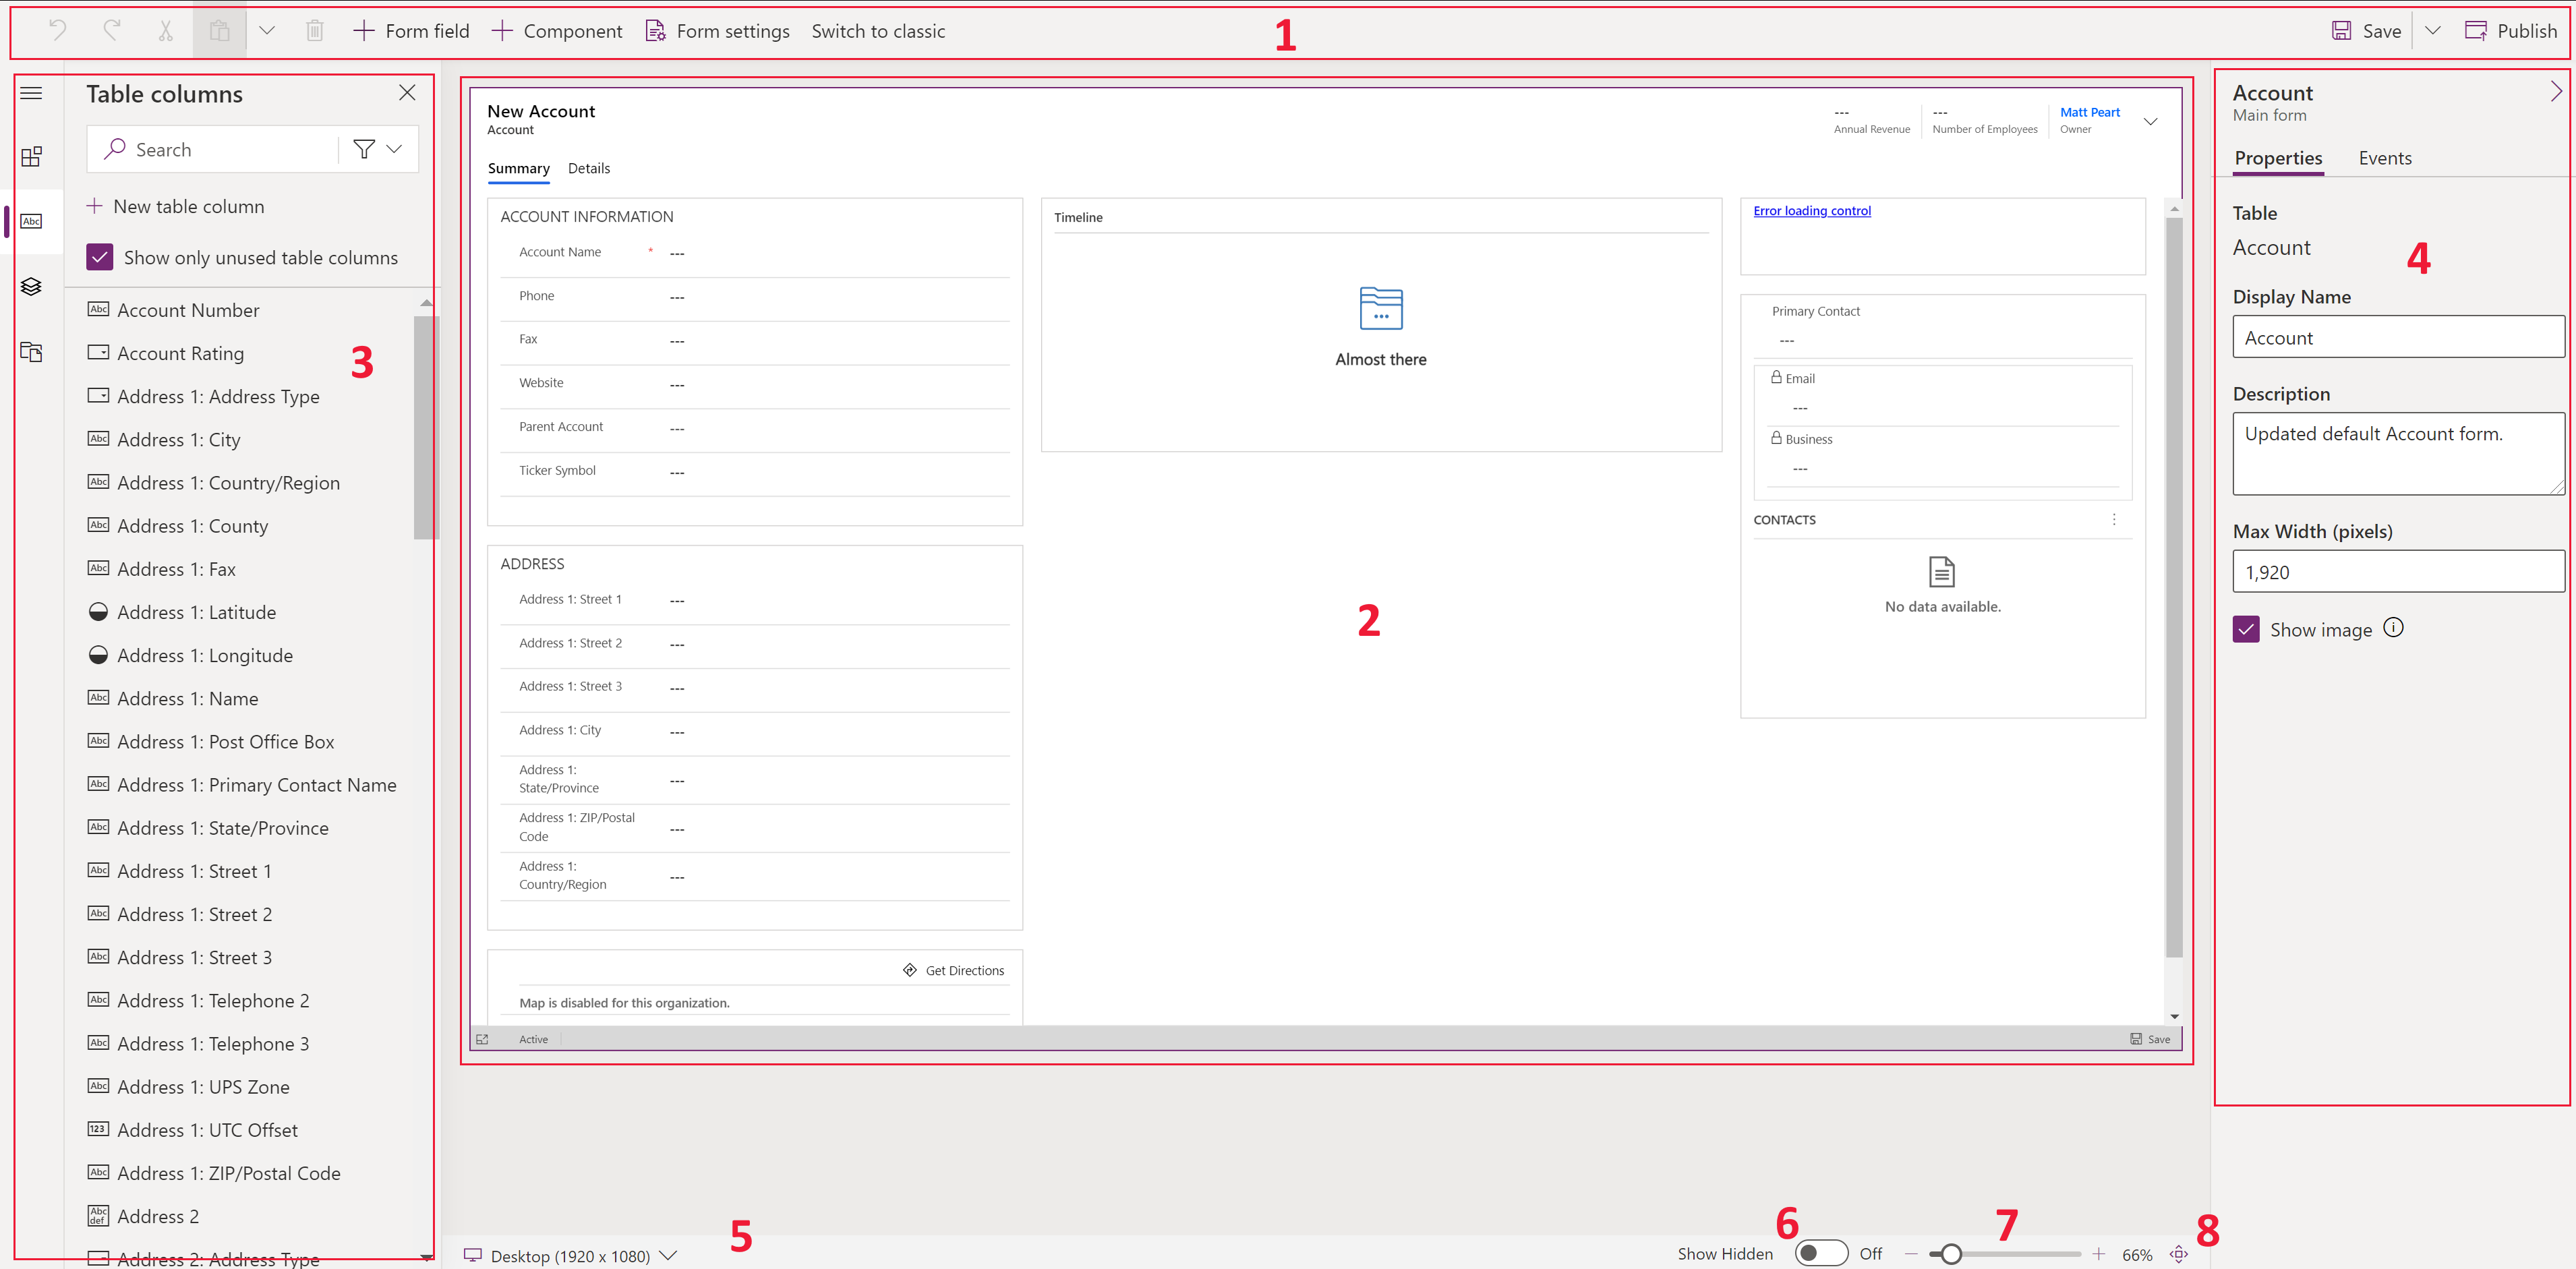Screen dimensions: 2576x1269
Task: Switch to the Events tab in Properties panel
Action: coord(2385,158)
